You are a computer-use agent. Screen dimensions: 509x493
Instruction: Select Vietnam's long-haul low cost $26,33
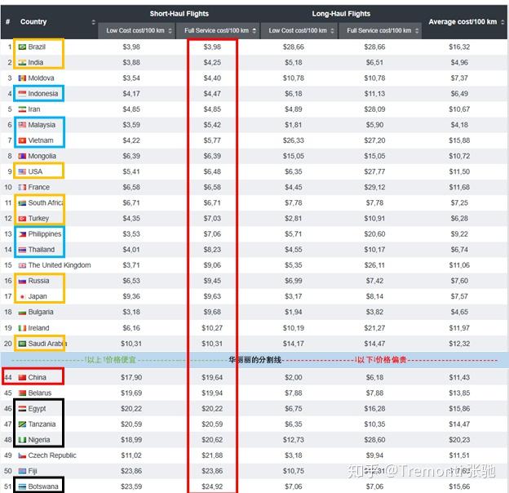(294, 140)
